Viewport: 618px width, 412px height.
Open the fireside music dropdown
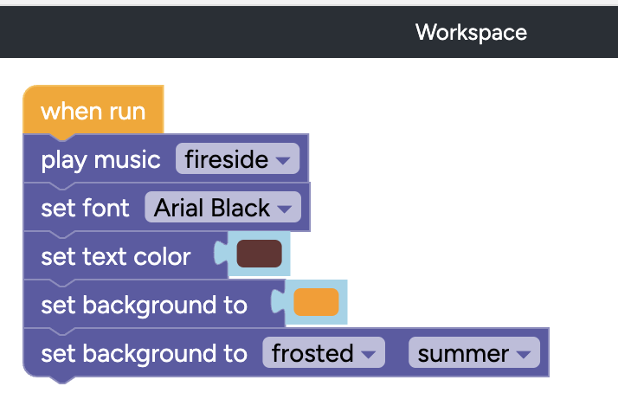(236, 160)
